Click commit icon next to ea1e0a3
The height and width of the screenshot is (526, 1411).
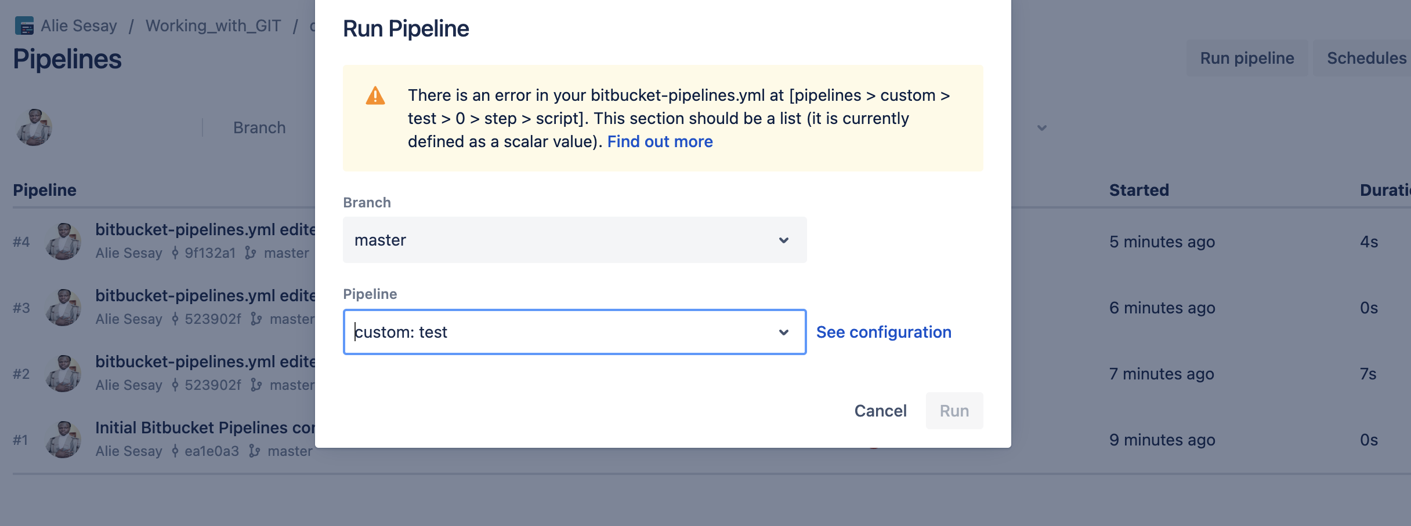(x=175, y=451)
